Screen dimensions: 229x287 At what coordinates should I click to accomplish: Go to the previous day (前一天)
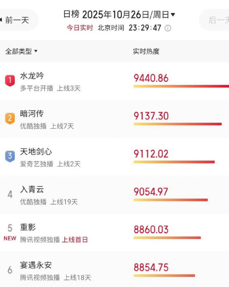pos(17,20)
